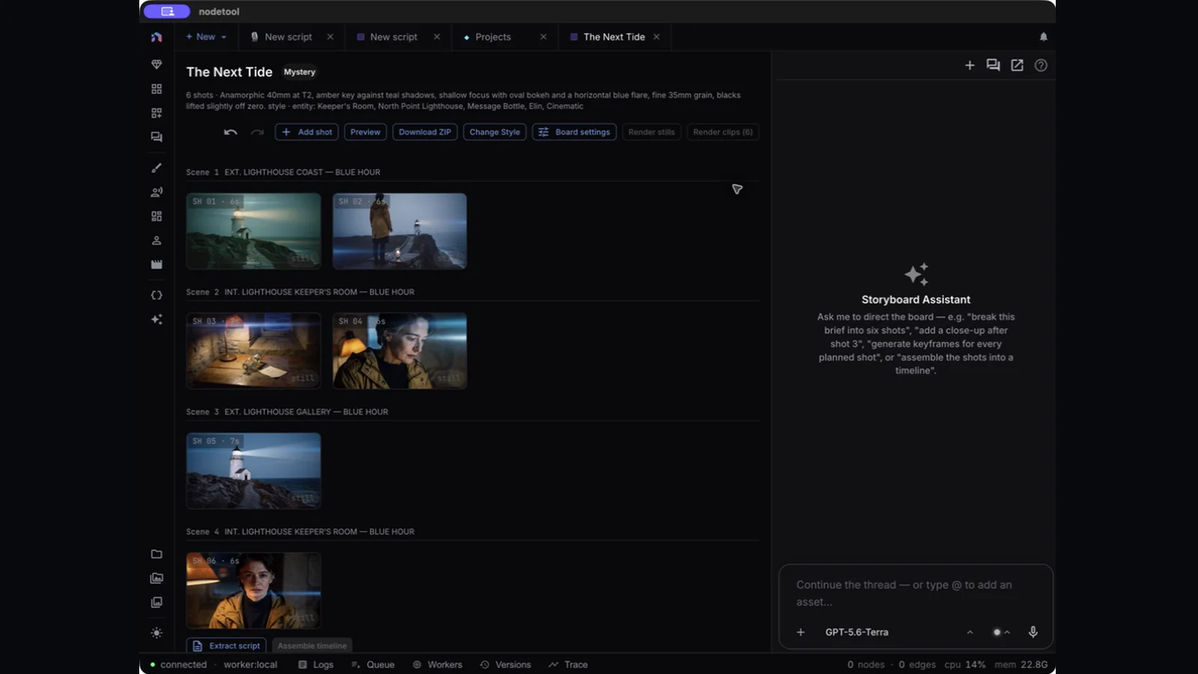
Task: Select shot SH 04 woman close-up thumbnail
Action: click(x=400, y=350)
